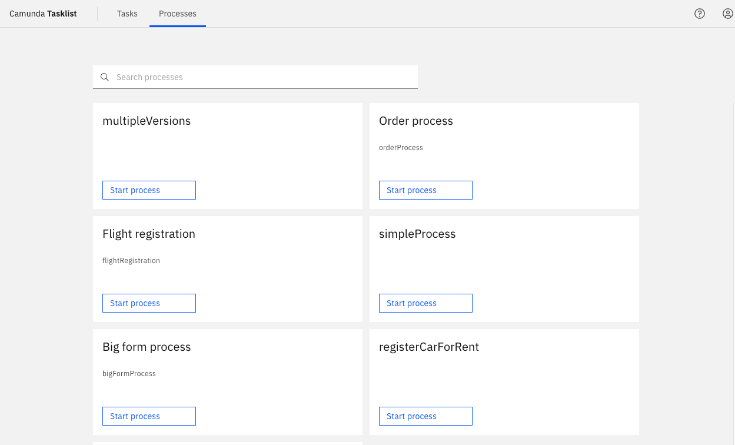Image resolution: width=735 pixels, height=445 pixels.
Task: Start the Flight registration process
Action: pyautogui.click(x=149, y=303)
